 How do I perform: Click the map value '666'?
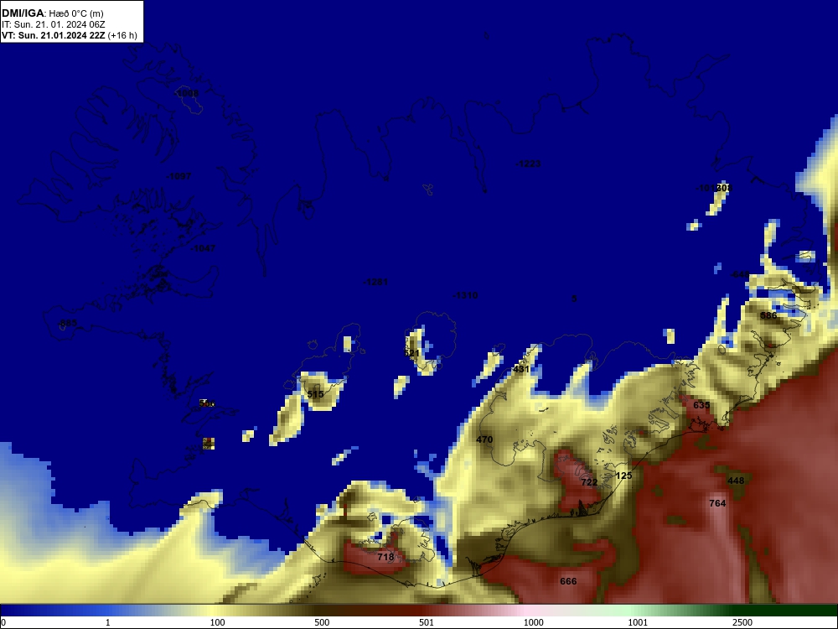click(x=568, y=581)
